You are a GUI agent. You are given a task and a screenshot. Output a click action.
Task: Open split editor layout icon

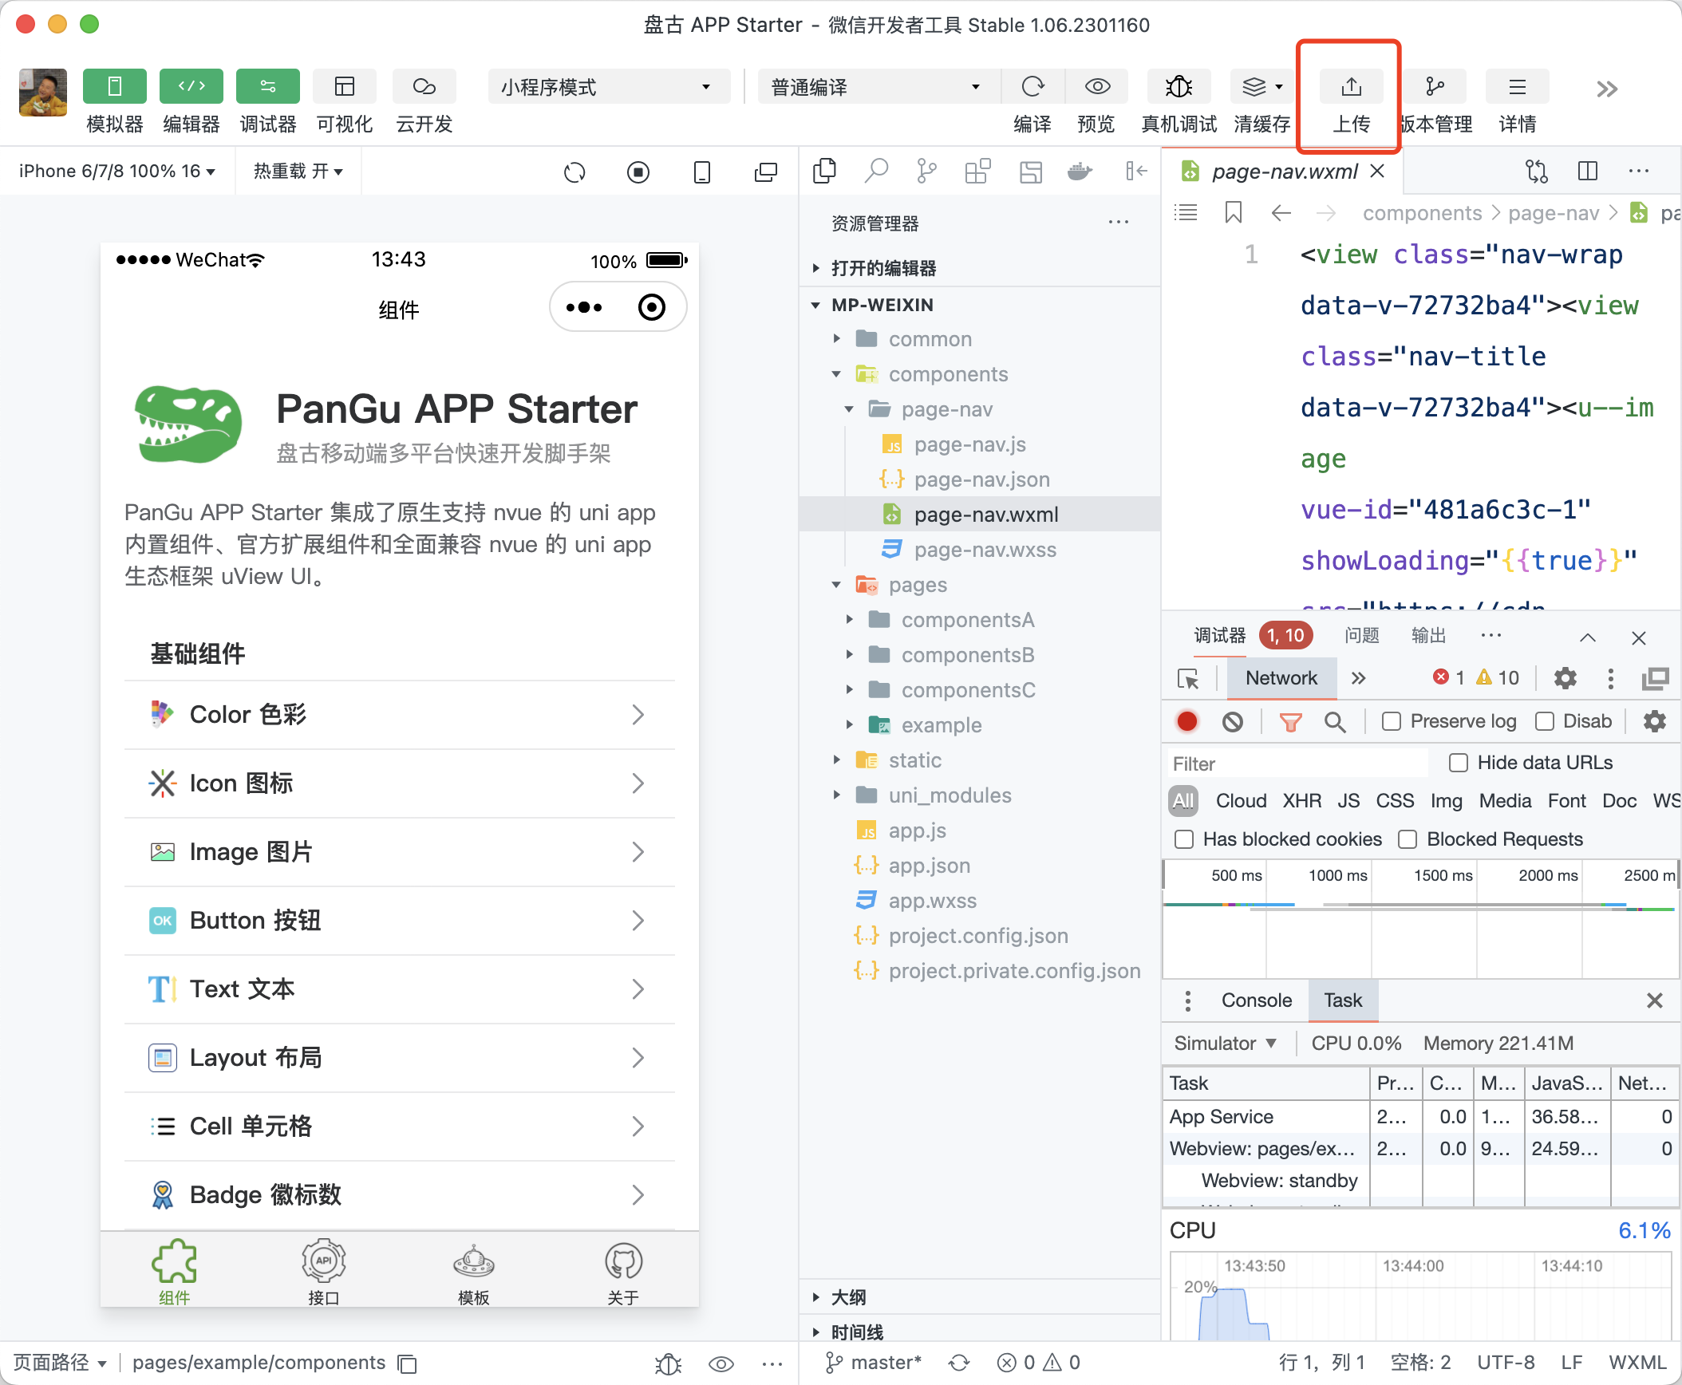coord(1588,171)
